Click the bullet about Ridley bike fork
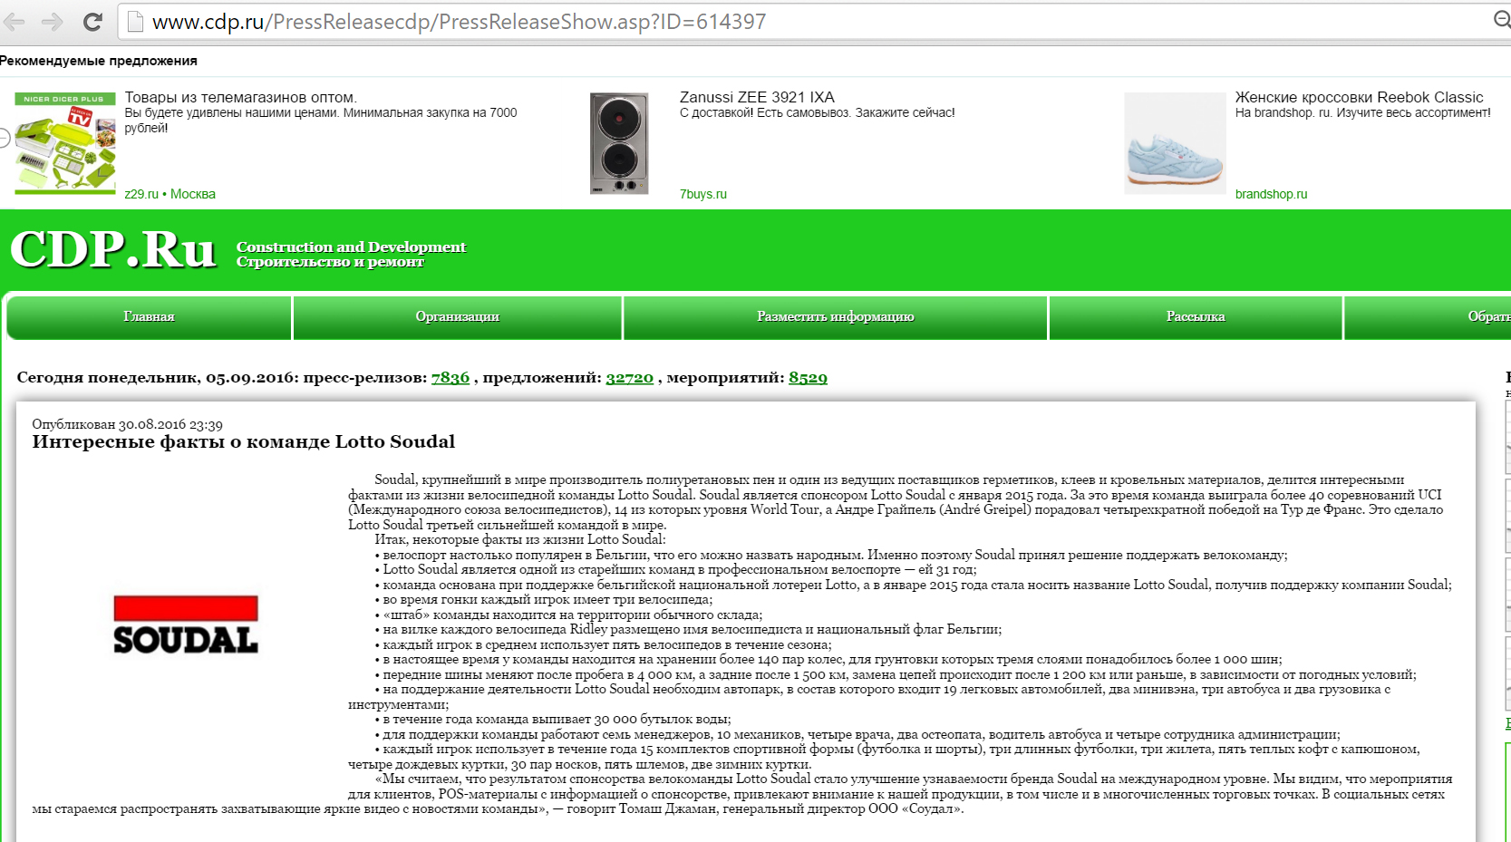Viewport: 1511px width, 842px height. pyautogui.click(x=688, y=629)
